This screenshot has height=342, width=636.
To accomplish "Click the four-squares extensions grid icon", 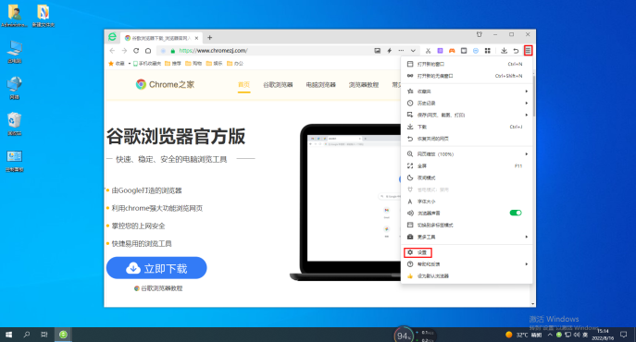I will point(488,51).
